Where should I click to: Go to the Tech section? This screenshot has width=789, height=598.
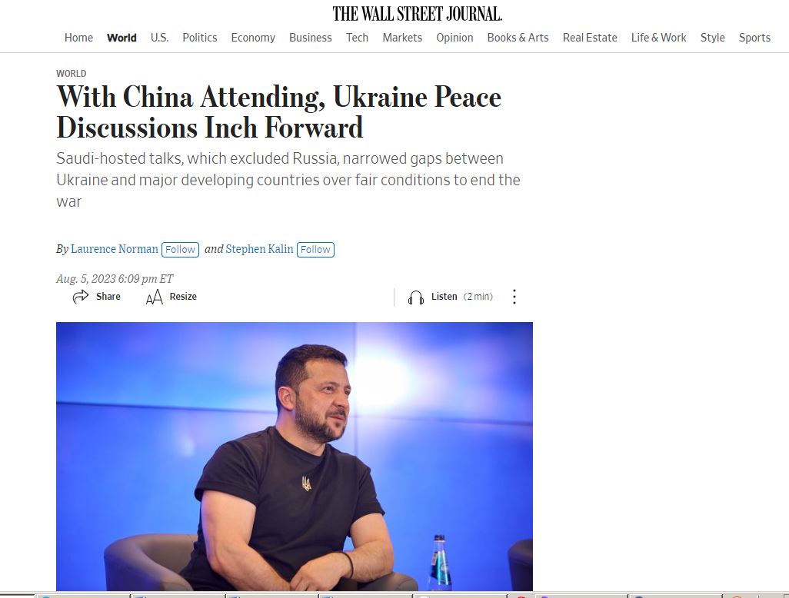[358, 38]
